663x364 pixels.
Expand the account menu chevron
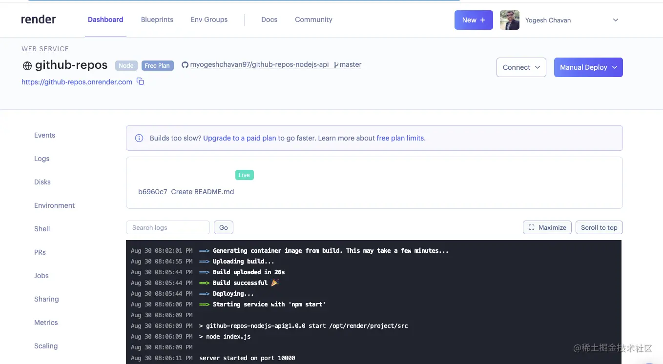pos(615,20)
